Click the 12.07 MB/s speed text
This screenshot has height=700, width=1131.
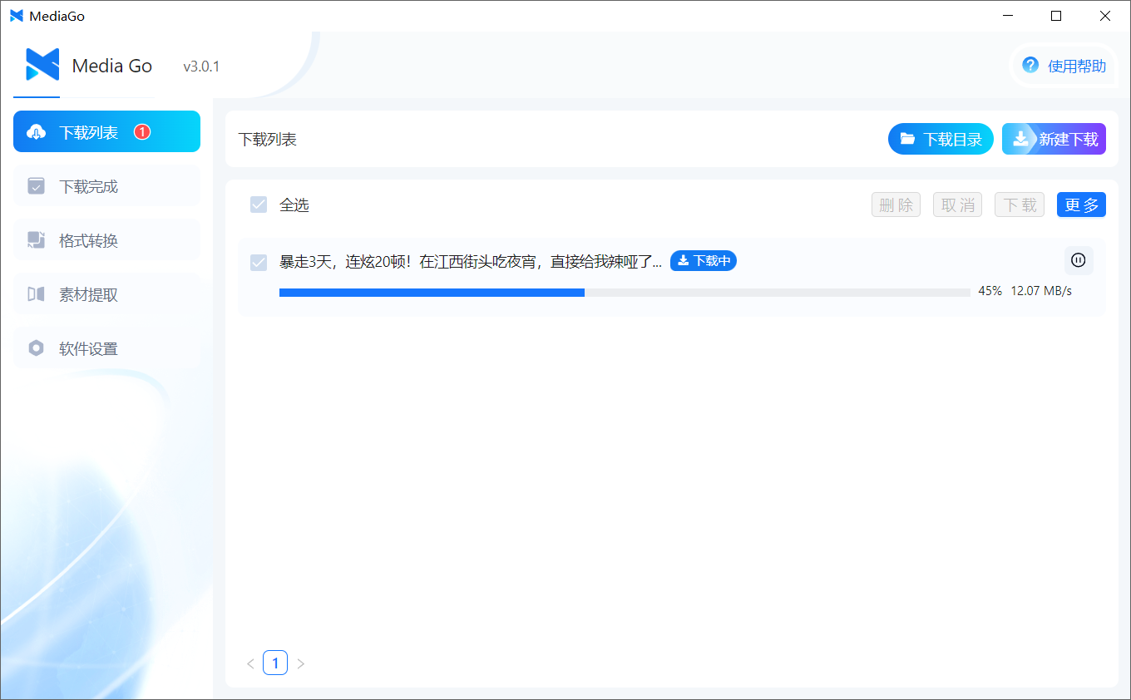pos(1041,291)
